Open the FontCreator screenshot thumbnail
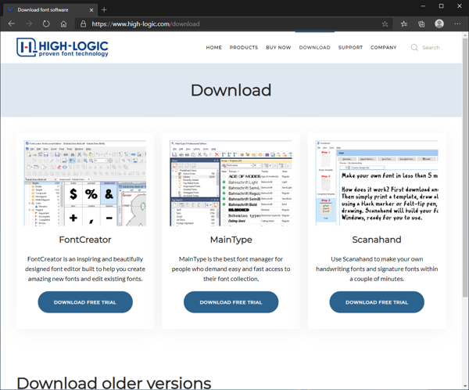The image size is (469, 390). [x=85, y=183]
